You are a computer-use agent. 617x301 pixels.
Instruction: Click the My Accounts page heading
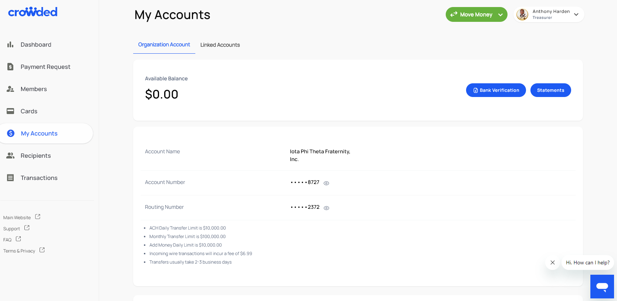172,15
